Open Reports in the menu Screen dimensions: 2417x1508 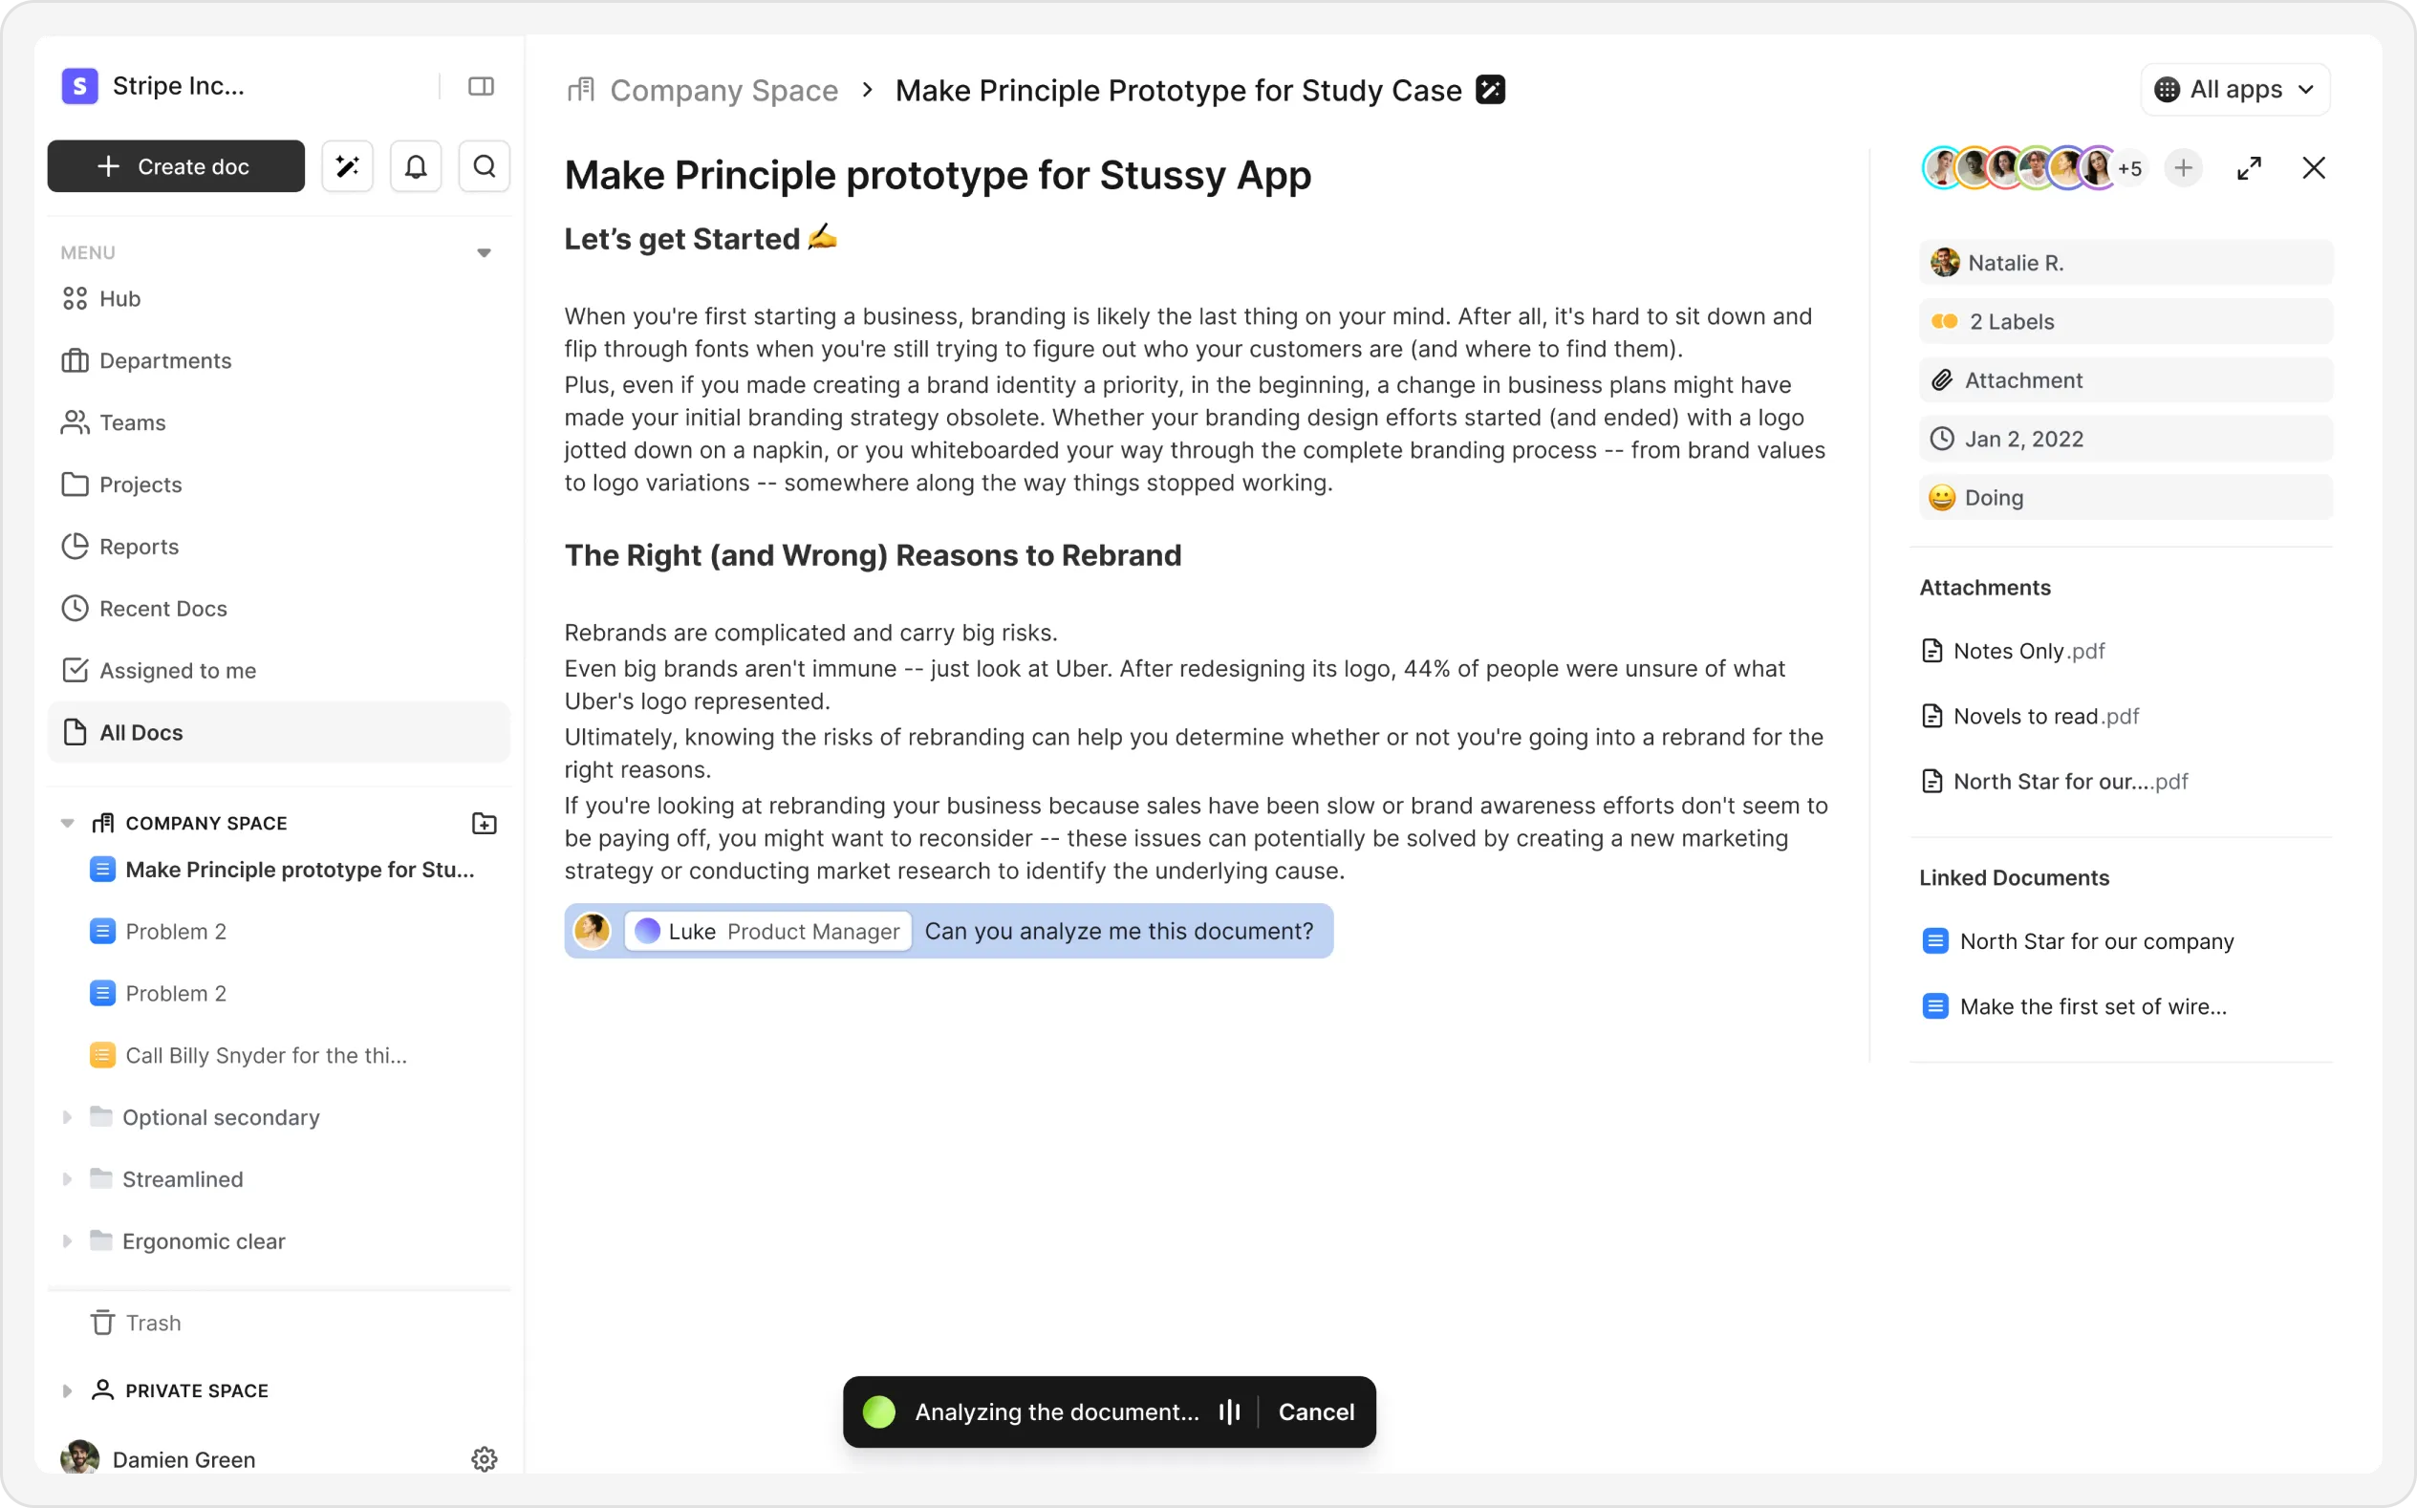(139, 547)
